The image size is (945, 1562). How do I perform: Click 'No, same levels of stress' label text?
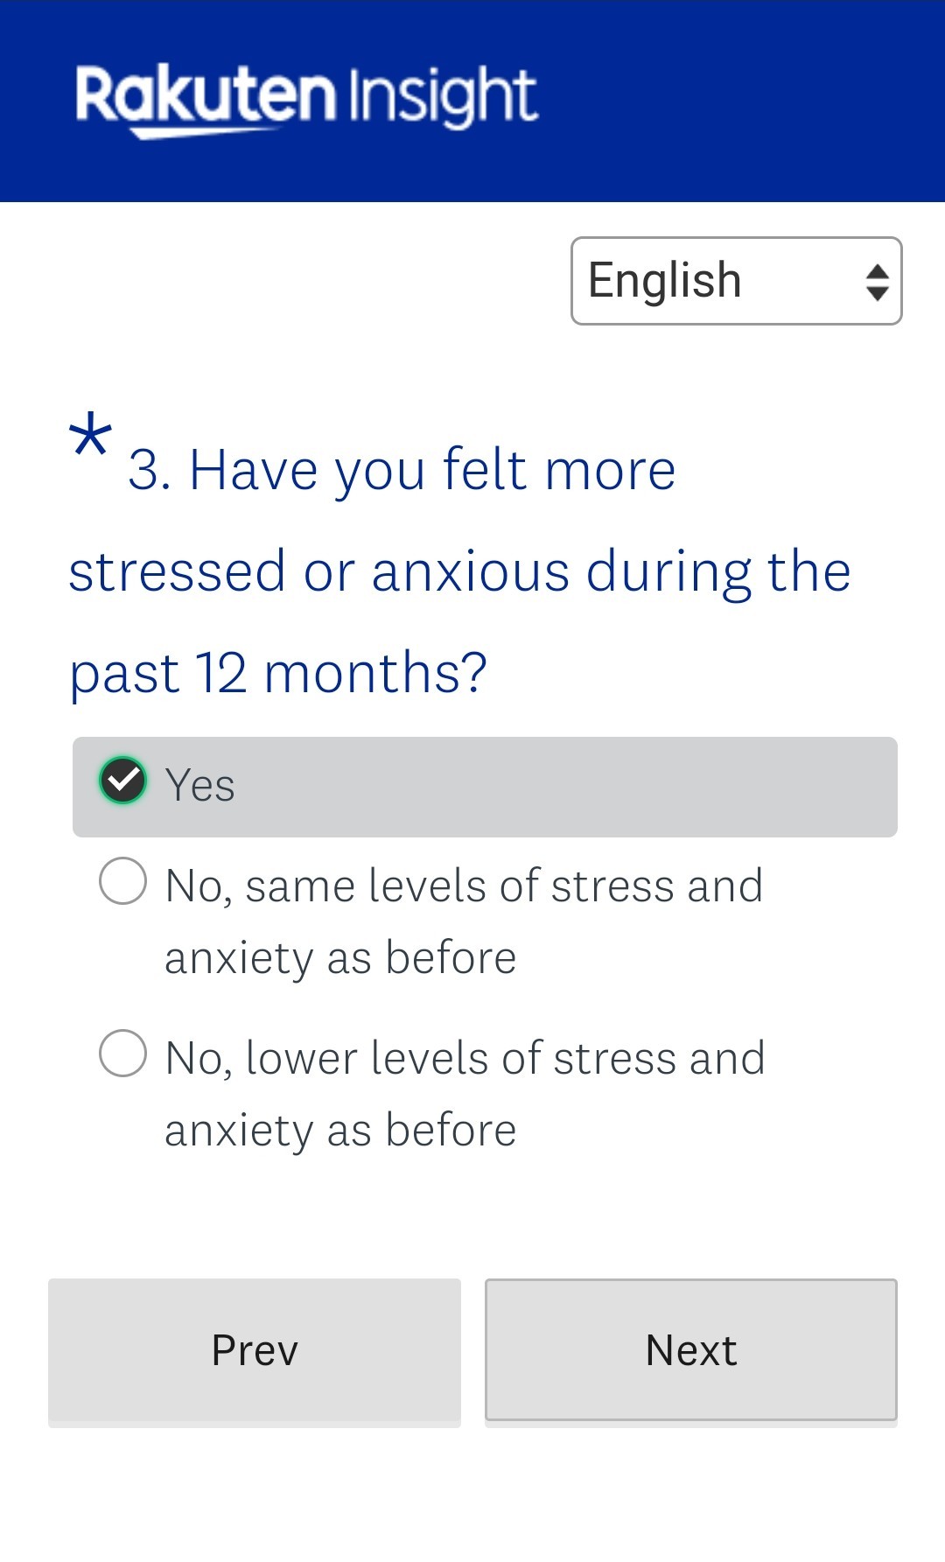point(465,886)
